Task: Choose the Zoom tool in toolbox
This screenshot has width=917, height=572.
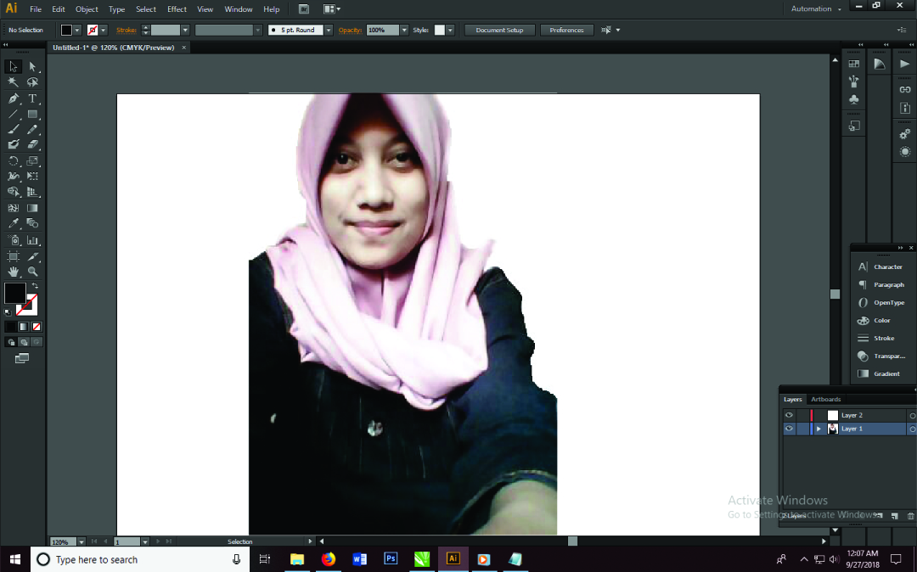Action: tap(32, 272)
